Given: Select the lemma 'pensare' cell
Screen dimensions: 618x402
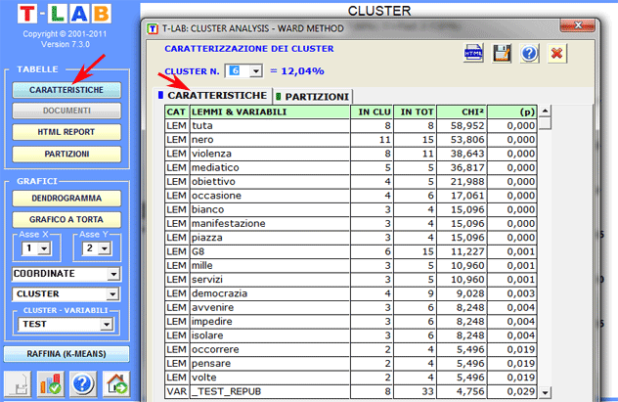Looking at the screenshot, I should point(270,364).
